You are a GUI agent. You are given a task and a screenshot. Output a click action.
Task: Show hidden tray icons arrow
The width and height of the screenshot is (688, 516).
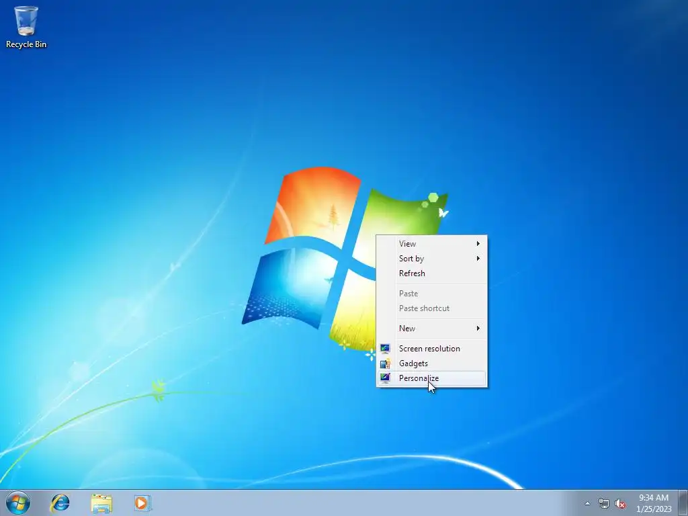587,503
